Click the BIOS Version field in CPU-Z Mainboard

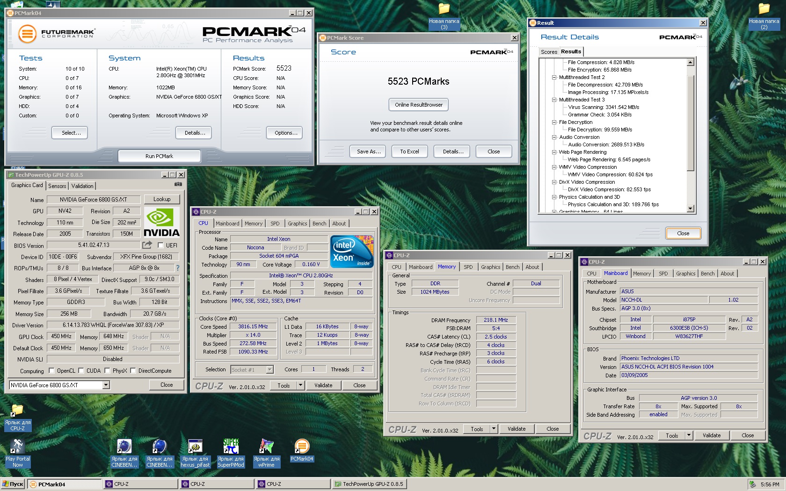tap(689, 367)
